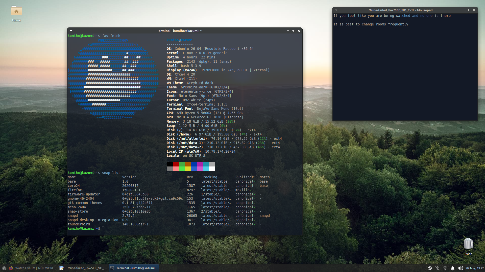Image resolution: width=485 pixels, height=272 pixels.
Task: Click the 'fastfetch' command text
Action: coord(111,36)
